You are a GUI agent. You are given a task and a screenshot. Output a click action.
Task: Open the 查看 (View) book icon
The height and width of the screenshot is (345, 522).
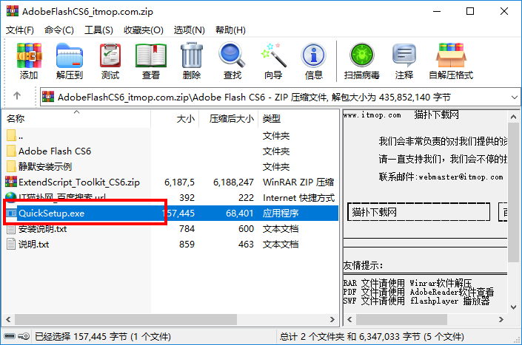[x=151, y=55]
